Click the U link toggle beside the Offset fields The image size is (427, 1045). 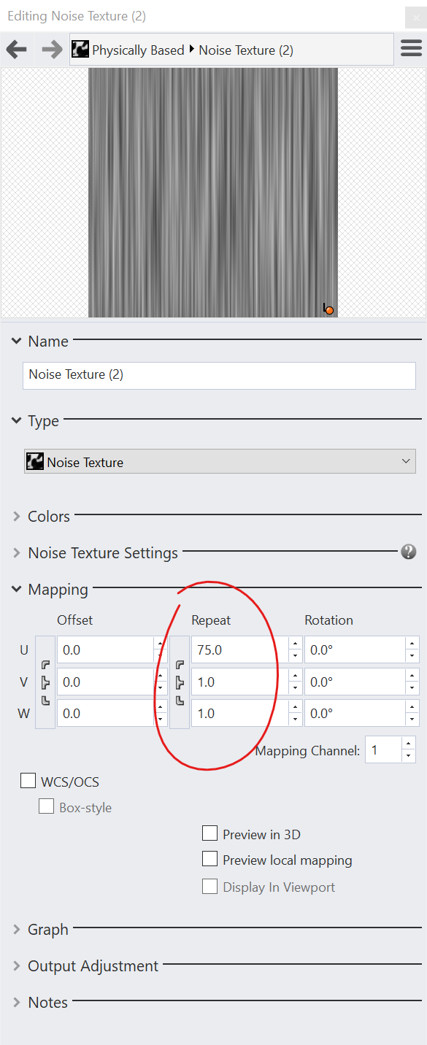45,665
